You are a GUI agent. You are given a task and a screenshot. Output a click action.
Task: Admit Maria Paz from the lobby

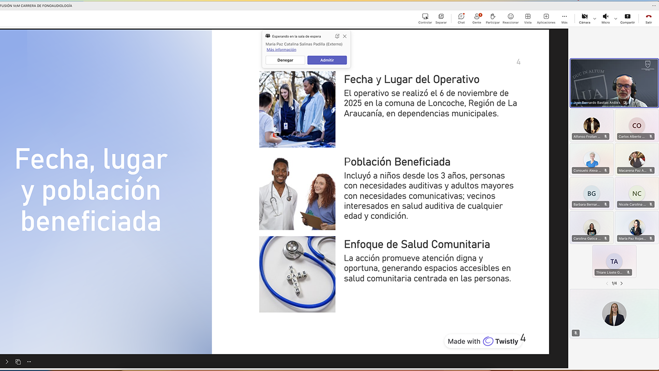click(327, 60)
